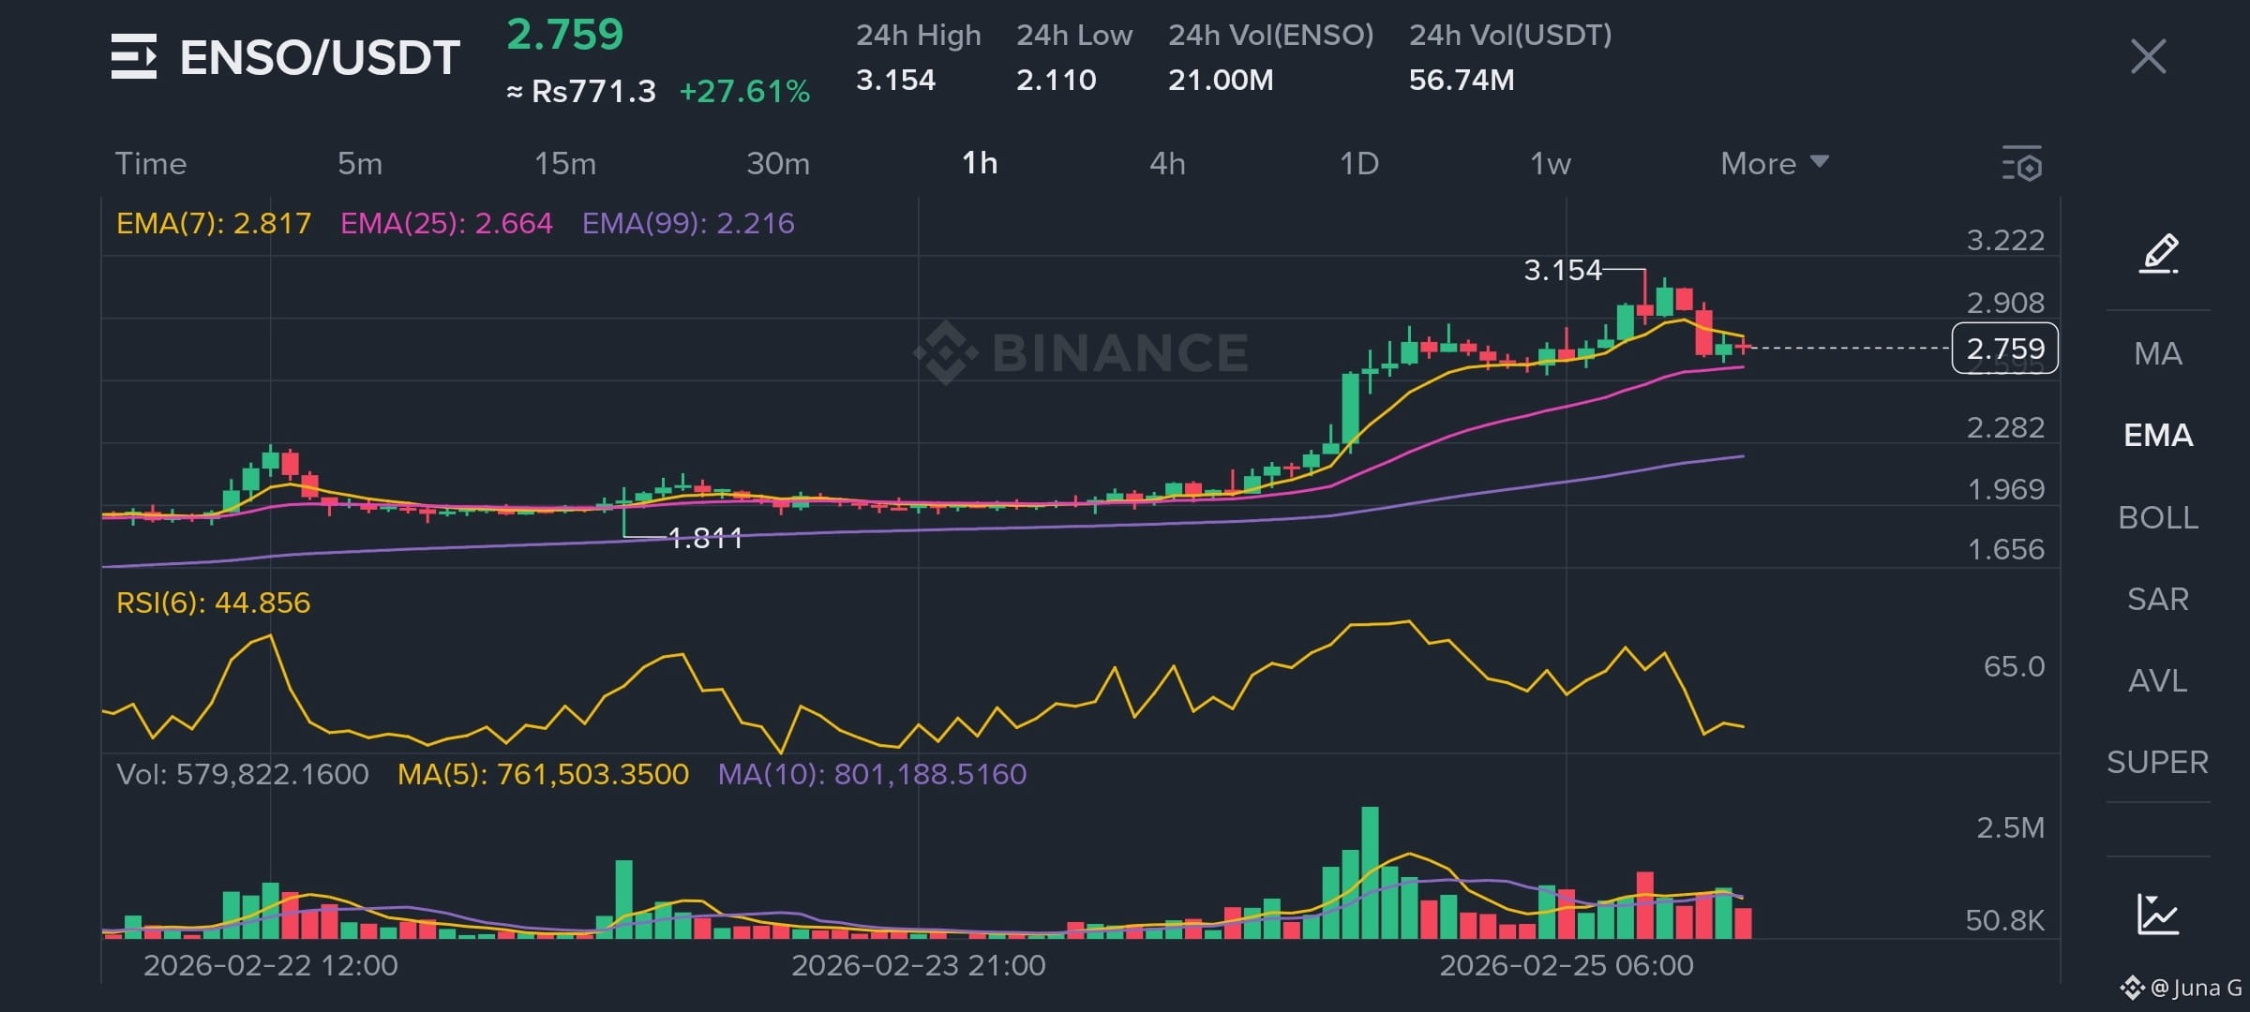Click the 3.222 price axis label

(x=2005, y=241)
